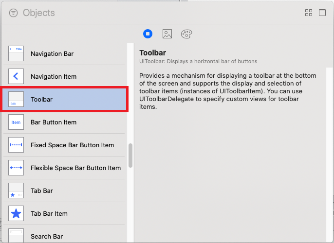Switch to grid view layout
This screenshot has height=243, width=334.
click(309, 13)
